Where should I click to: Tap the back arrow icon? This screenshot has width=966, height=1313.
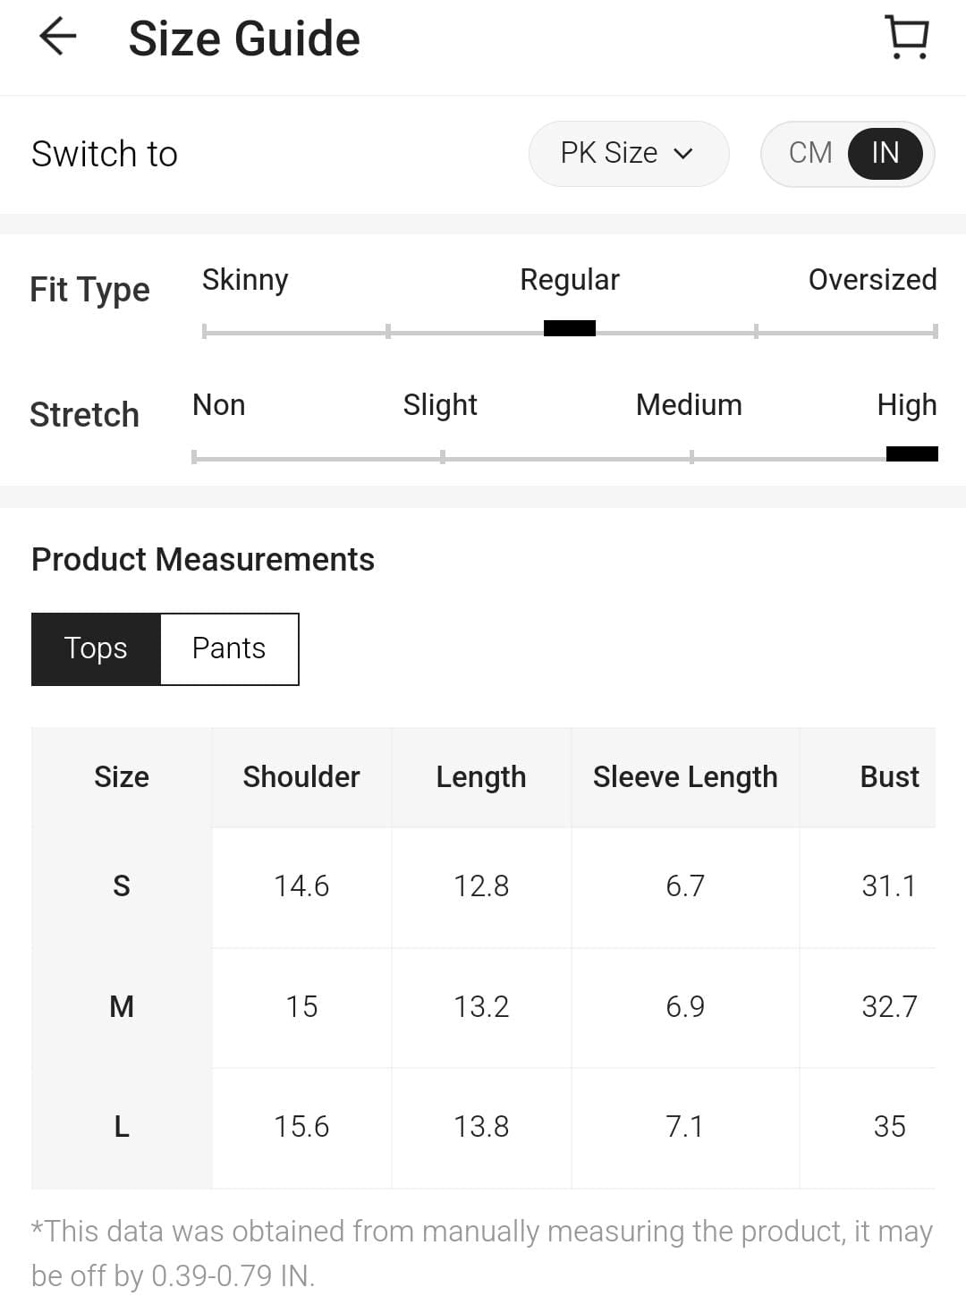coord(58,38)
